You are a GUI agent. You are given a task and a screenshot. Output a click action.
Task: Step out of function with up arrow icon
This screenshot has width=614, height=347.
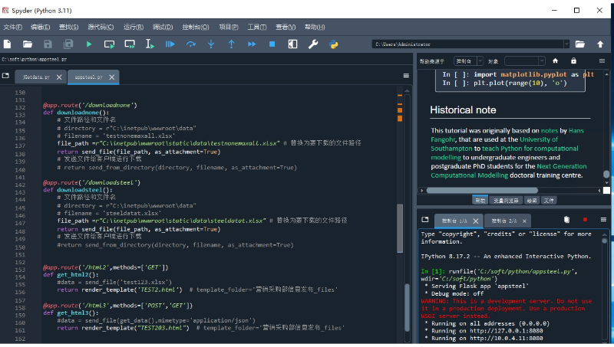(x=232, y=44)
